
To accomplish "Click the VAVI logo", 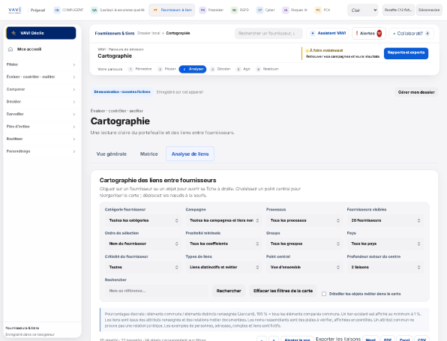I will [x=14, y=10].
